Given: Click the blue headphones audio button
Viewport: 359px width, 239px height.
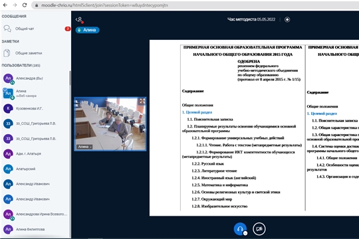Looking at the screenshot, I should (x=240, y=228).
